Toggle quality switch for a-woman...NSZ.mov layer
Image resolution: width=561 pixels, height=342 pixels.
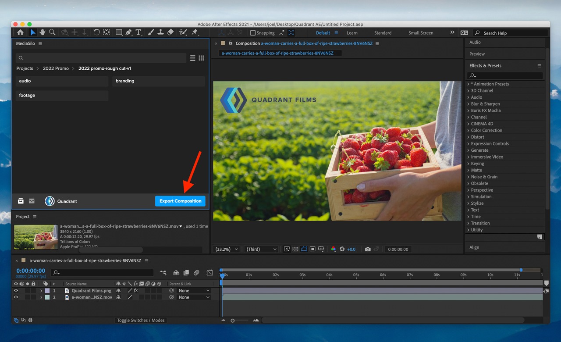[130, 297]
